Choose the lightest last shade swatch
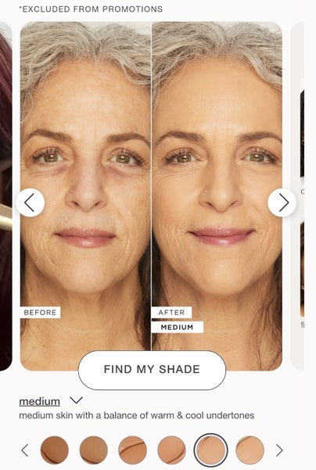The height and width of the screenshot is (470, 316). point(250,450)
